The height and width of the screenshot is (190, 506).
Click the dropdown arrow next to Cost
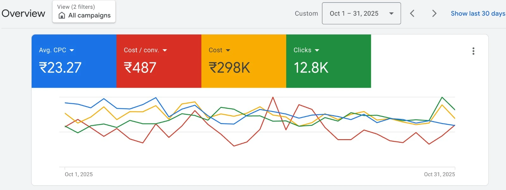(x=228, y=50)
